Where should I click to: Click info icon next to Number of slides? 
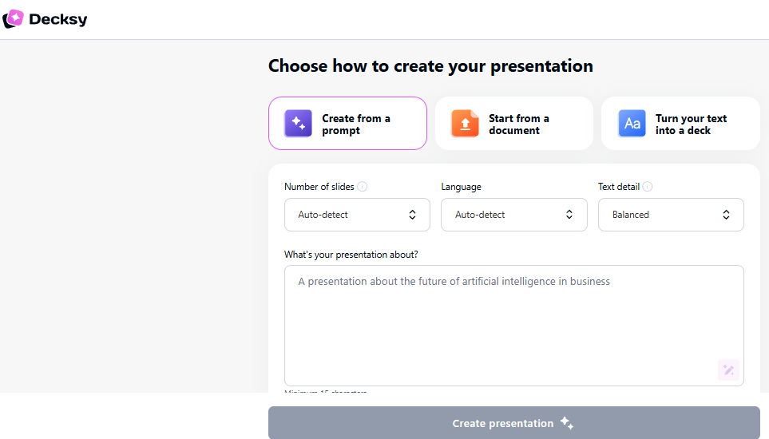(363, 187)
